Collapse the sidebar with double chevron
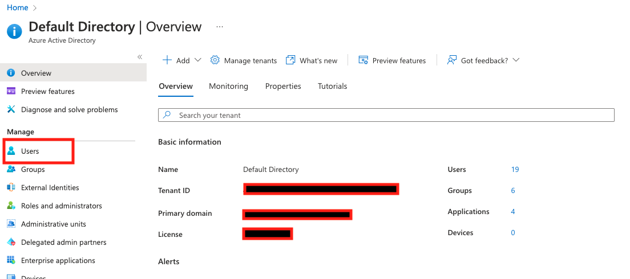Image resolution: width=630 pixels, height=279 pixels. point(140,57)
